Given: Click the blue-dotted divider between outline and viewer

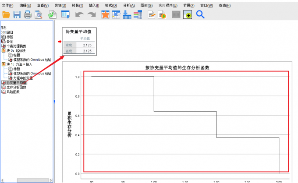Looking at the screenshot, I should coord(54,102).
